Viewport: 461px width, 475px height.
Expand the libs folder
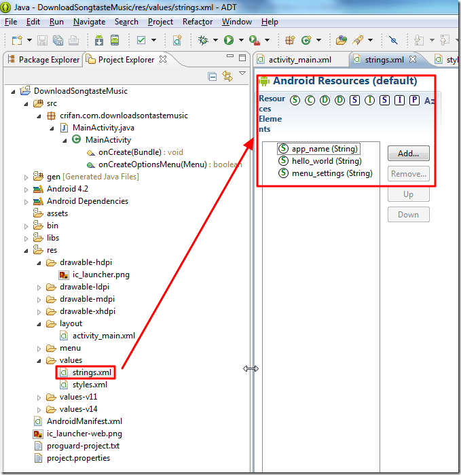click(26, 239)
